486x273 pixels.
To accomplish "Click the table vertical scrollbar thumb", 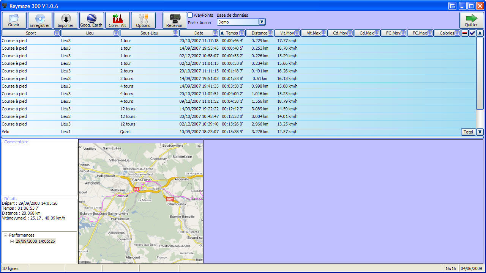I will pyautogui.click(x=480, y=73).
